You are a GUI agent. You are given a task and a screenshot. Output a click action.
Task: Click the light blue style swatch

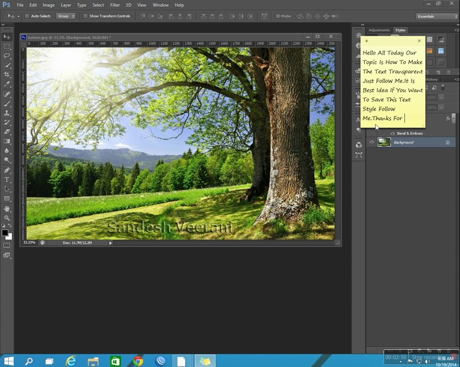[441, 51]
